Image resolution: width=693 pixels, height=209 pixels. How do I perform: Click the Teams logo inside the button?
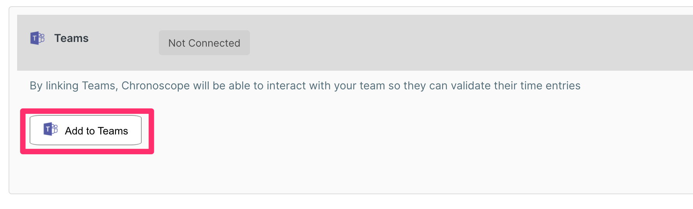[51, 129]
